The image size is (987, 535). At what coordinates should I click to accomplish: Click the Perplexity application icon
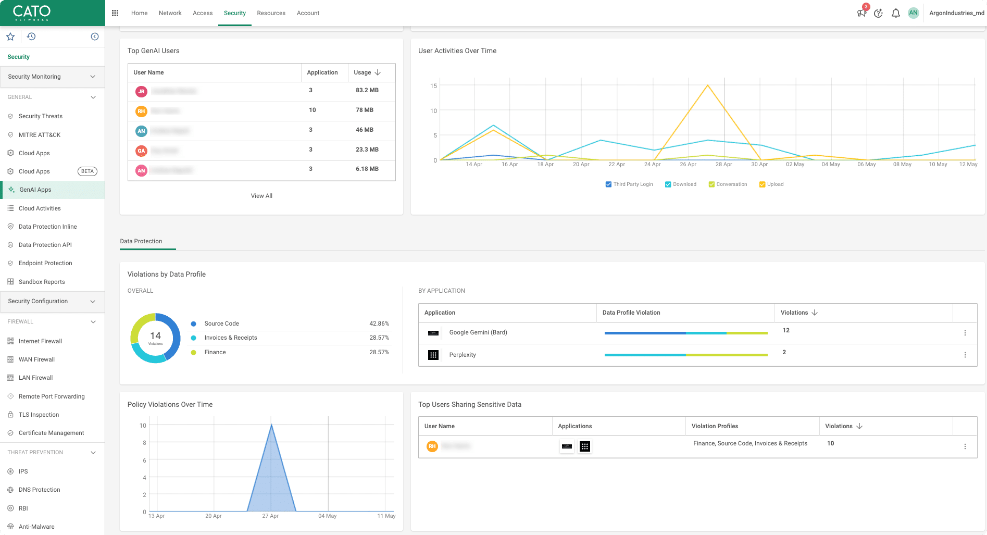point(433,355)
